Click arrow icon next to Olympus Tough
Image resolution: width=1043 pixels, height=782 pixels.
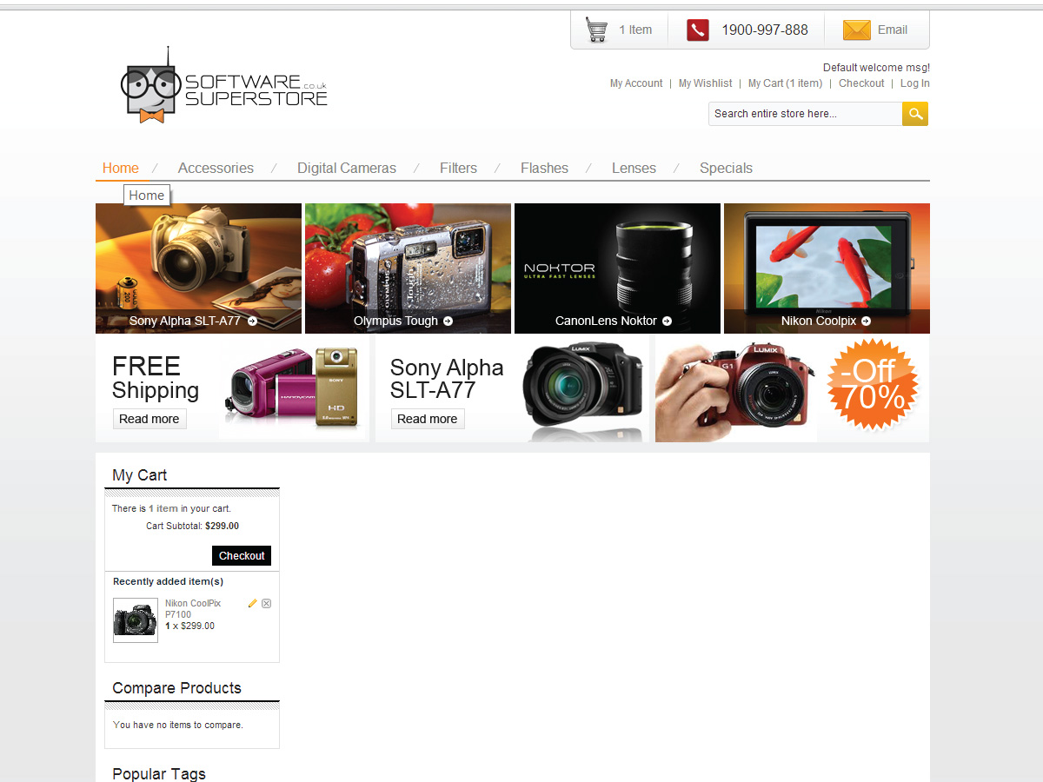click(448, 321)
